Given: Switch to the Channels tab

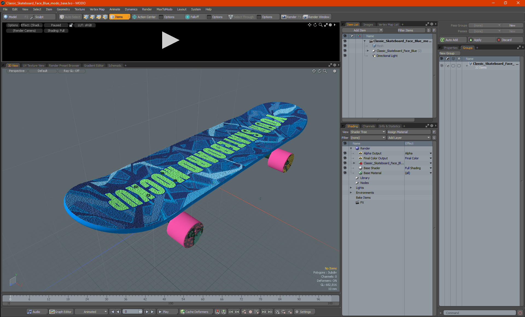Looking at the screenshot, I should (x=368, y=126).
